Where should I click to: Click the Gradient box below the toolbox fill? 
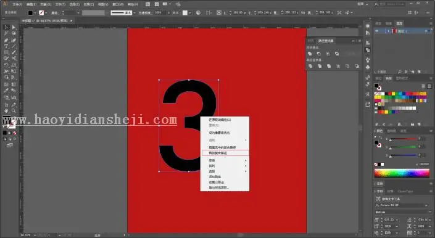(10, 133)
